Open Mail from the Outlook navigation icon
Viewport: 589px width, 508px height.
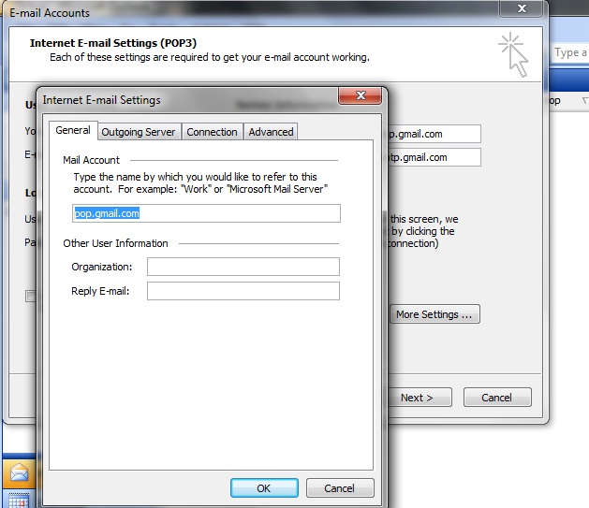click(19, 473)
